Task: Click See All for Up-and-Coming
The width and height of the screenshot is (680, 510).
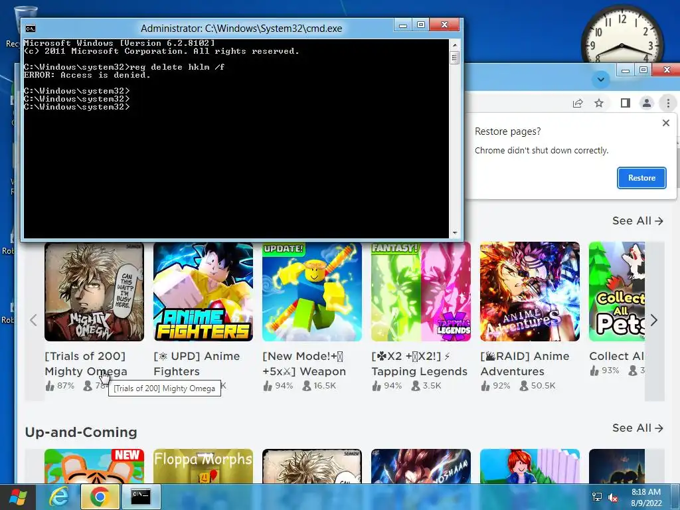Action: point(637,428)
